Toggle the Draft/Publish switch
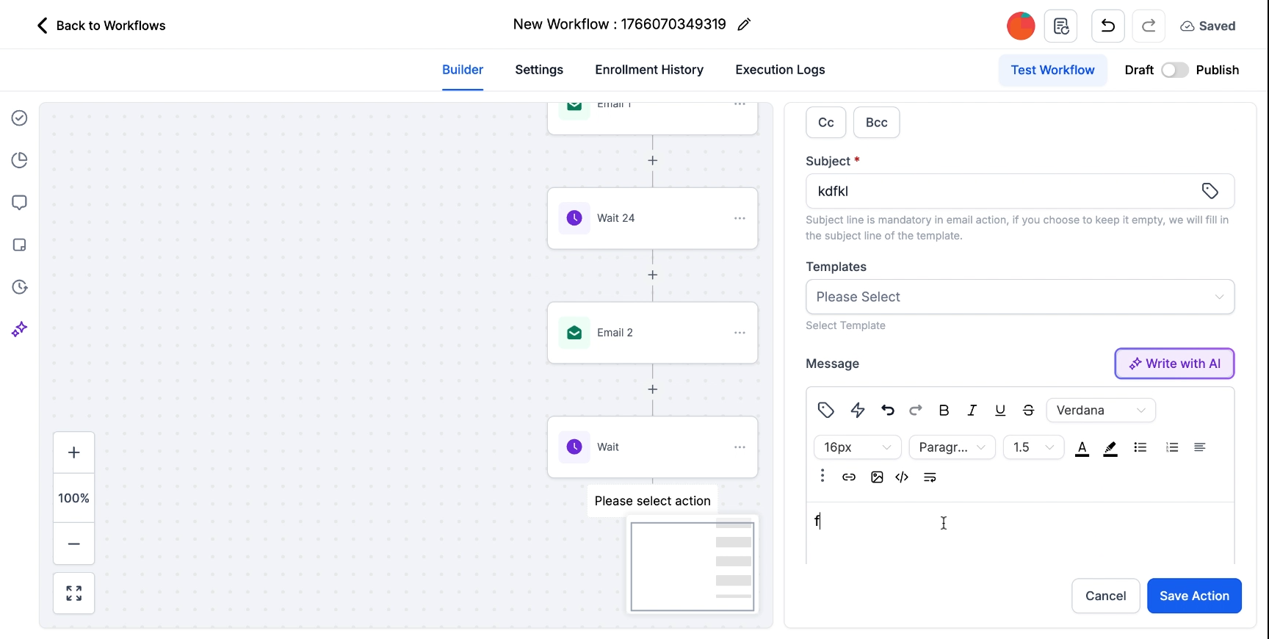The image size is (1269, 639). tap(1174, 70)
